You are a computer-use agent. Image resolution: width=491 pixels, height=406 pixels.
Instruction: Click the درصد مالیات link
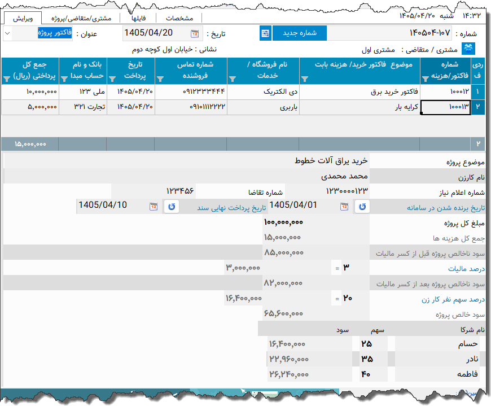click(466, 269)
